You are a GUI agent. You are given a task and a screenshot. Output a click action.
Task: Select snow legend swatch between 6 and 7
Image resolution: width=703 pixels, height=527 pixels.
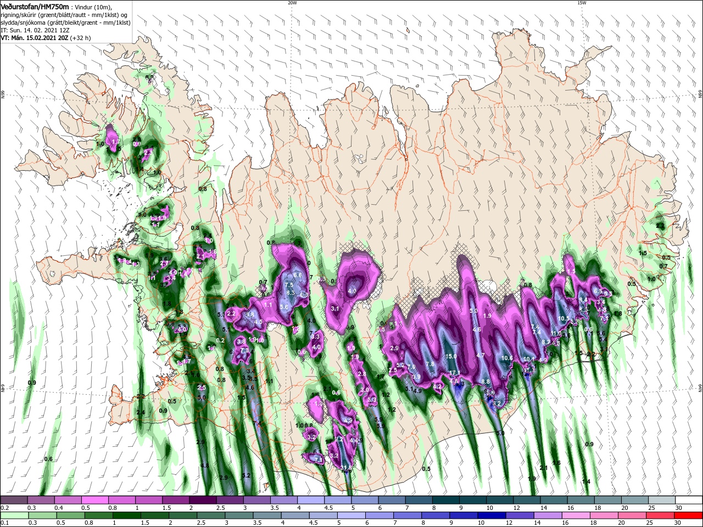pos(392,500)
